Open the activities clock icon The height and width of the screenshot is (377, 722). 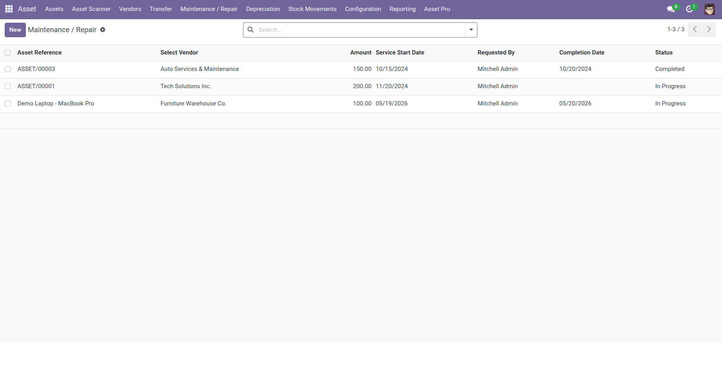[689, 9]
